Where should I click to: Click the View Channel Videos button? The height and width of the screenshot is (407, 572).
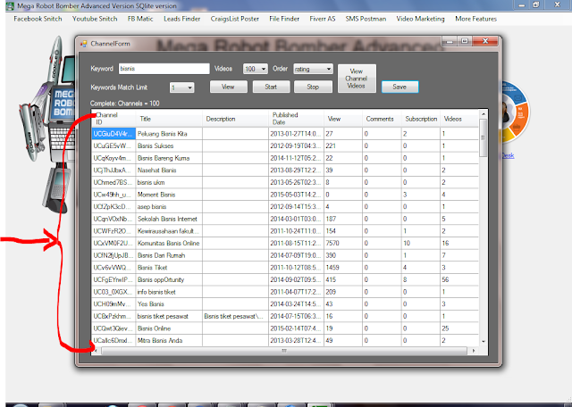point(357,79)
